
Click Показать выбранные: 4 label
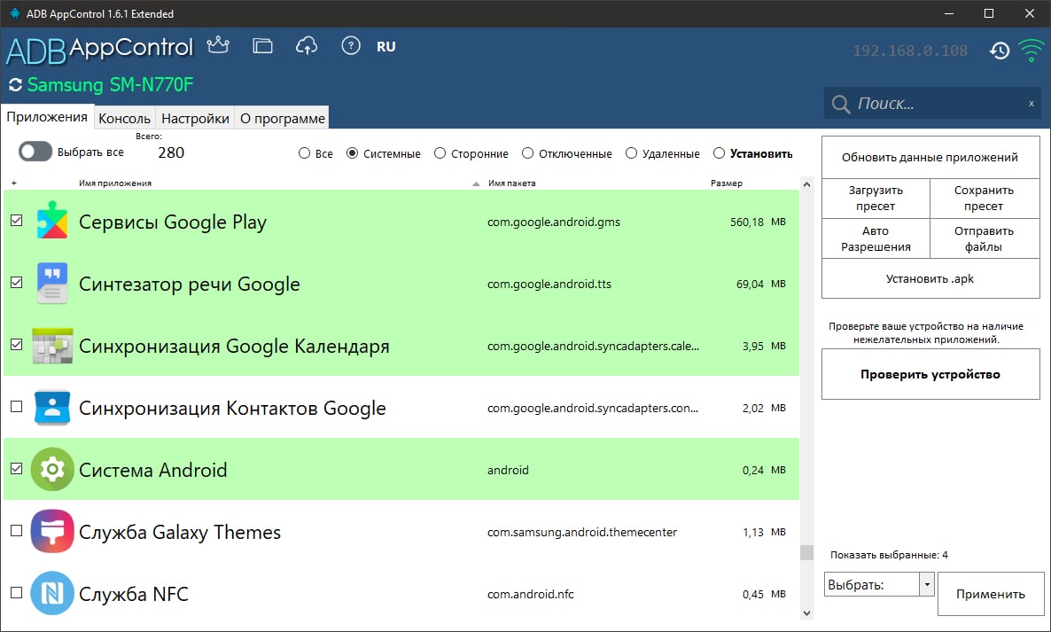pos(889,555)
